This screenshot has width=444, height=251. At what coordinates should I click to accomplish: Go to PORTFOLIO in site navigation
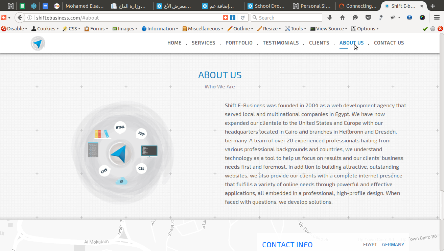[x=239, y=43]
